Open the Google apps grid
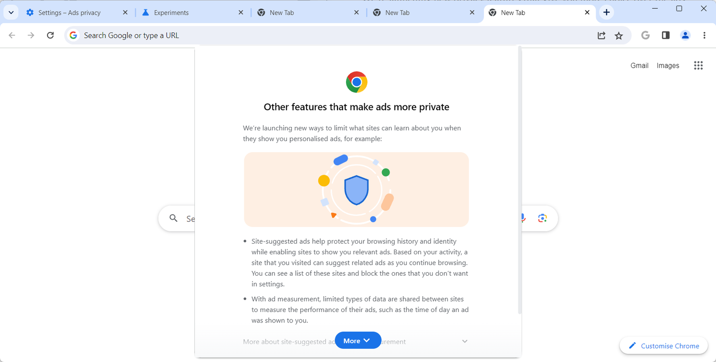This screenshot has height=362, width=716. tap(698, 66)
